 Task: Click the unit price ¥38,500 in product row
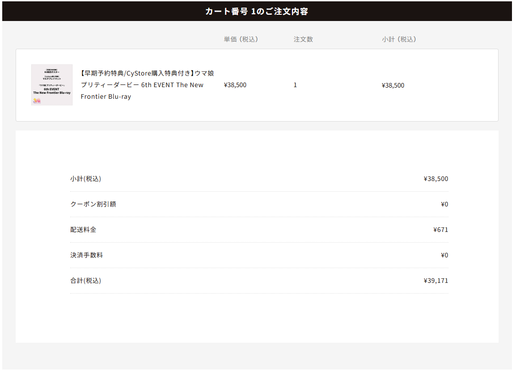235,85
